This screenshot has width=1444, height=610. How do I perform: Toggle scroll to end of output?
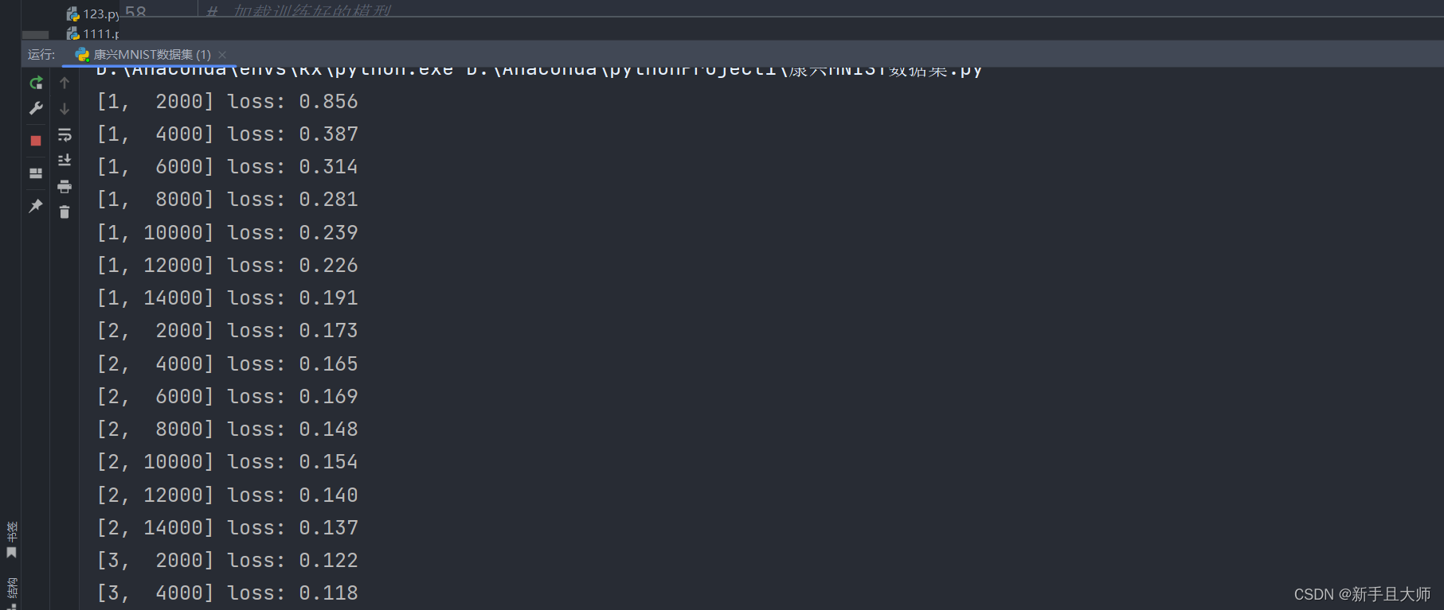(x=65, y=161)
